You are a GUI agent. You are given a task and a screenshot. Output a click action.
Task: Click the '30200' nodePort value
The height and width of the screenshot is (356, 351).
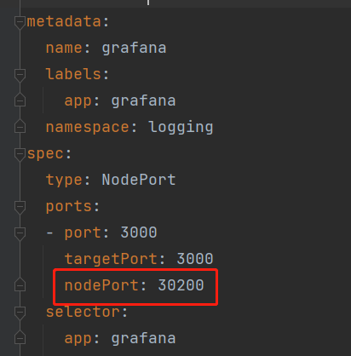[181, 285]
